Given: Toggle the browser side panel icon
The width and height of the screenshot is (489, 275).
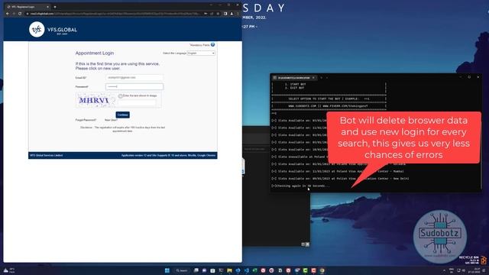Looking at the screenshot, I should point(225,14).
